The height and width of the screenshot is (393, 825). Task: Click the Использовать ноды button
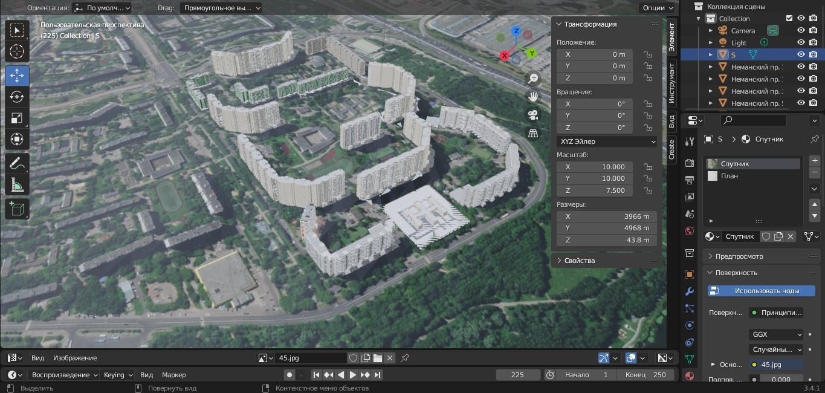click(761, 291)
